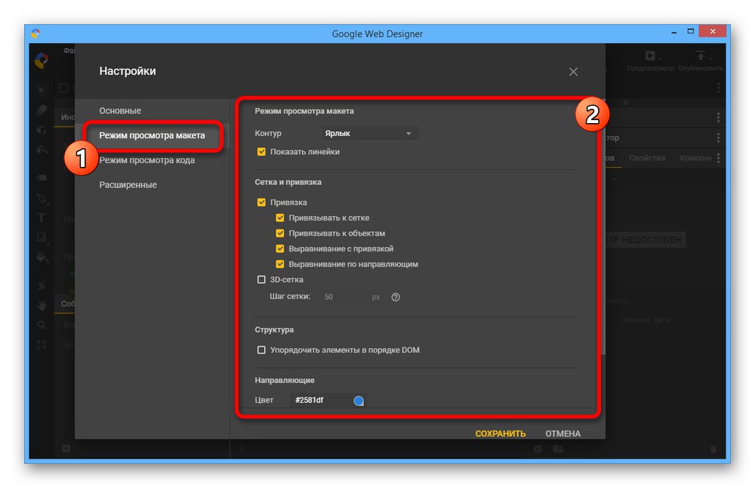
Task: Toggle the Привязка checkbox
Action: click(261, 202)
